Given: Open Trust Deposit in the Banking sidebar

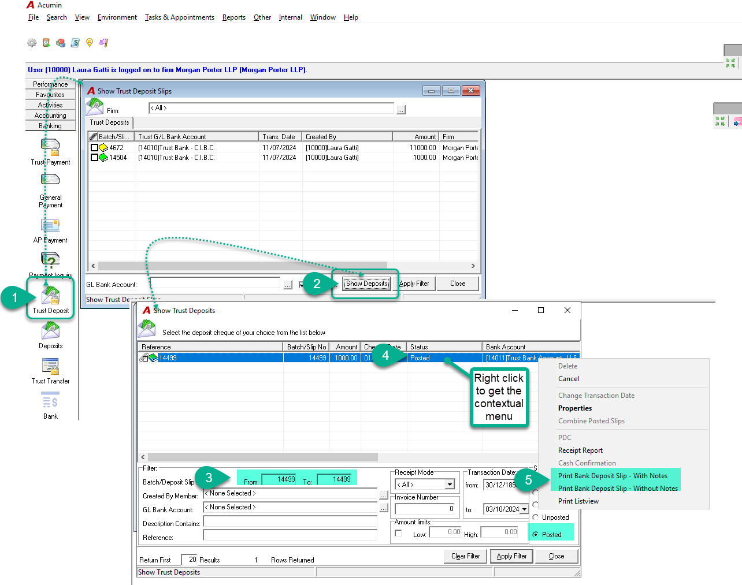Looking at the screenshot, I should [50, 300].
